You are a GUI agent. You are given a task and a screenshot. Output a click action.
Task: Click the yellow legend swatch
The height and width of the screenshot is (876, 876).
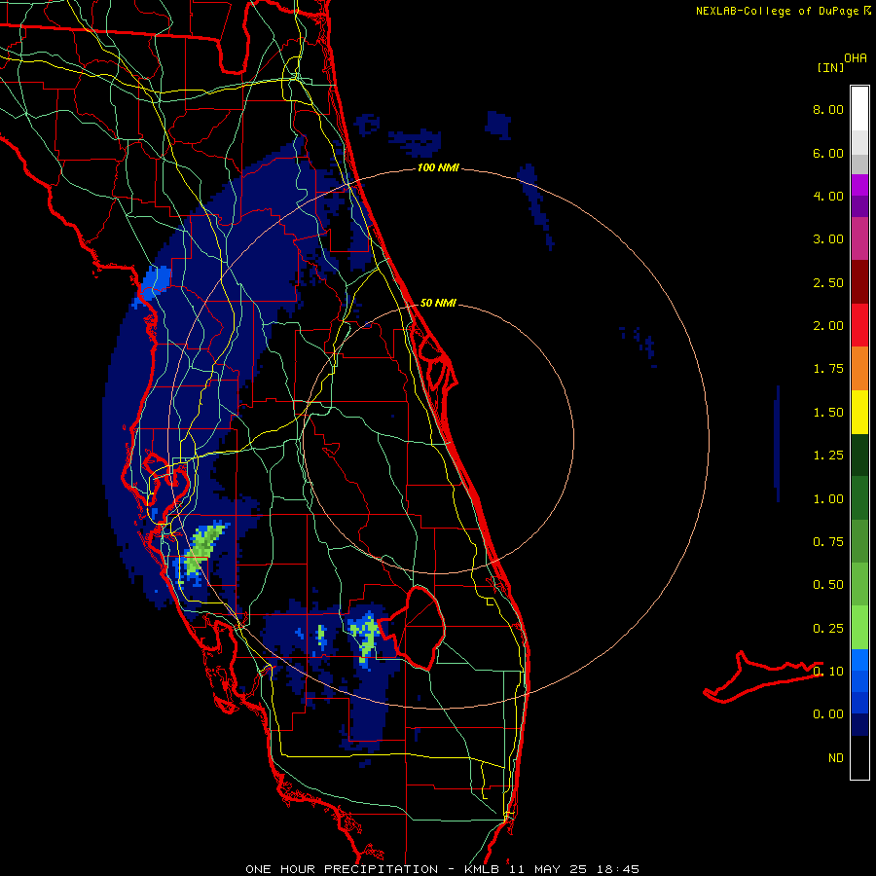pyautogui.click(x=859, y=412)
